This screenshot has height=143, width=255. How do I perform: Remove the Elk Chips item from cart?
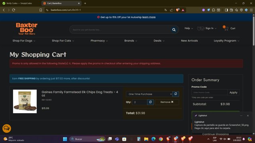[167, 102]
